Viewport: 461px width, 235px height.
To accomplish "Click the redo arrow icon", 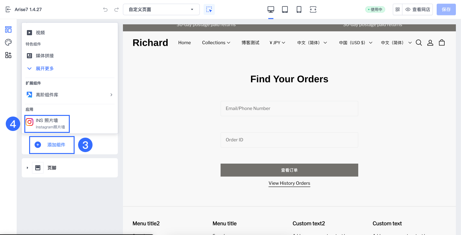I will coord(116,10).
